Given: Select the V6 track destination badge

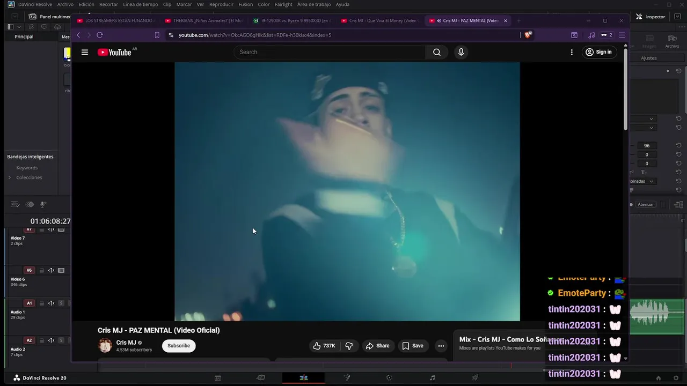Looking at the screenshot, I should [x=30, y=271].
